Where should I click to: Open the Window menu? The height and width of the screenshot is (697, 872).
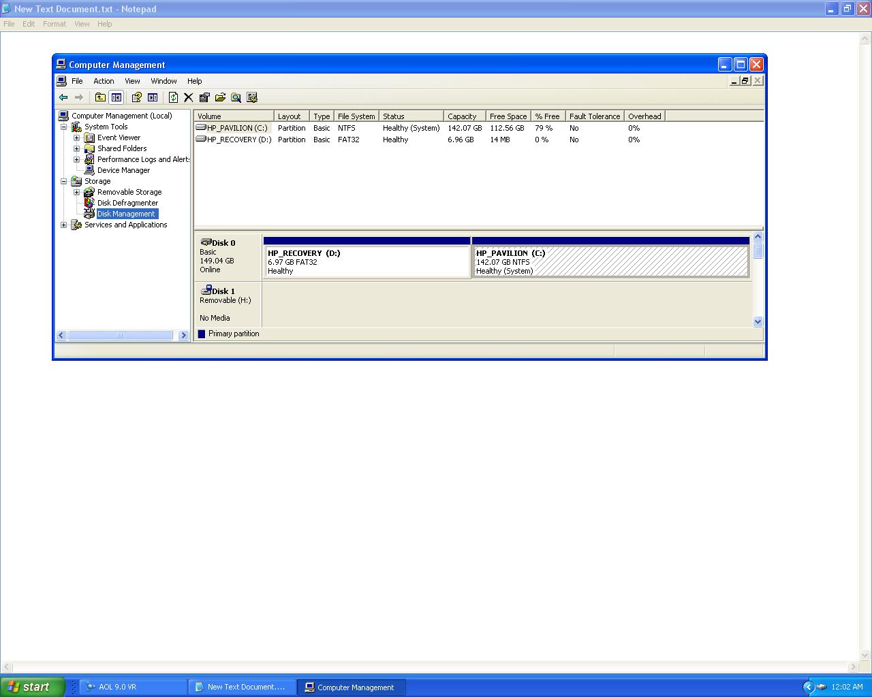pyautogui.click(x=163, y=81)
